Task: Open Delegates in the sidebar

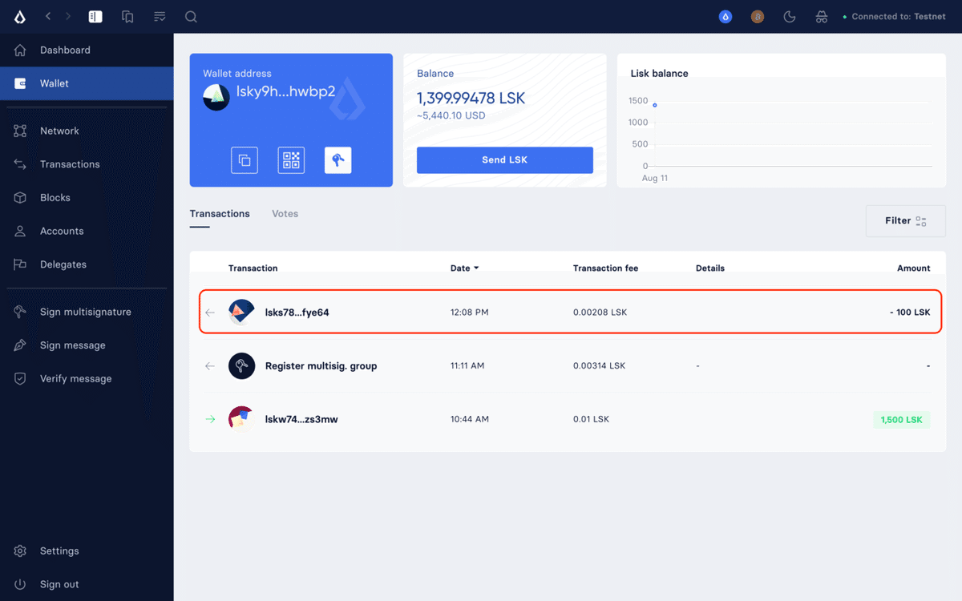Action: [87, 264]
